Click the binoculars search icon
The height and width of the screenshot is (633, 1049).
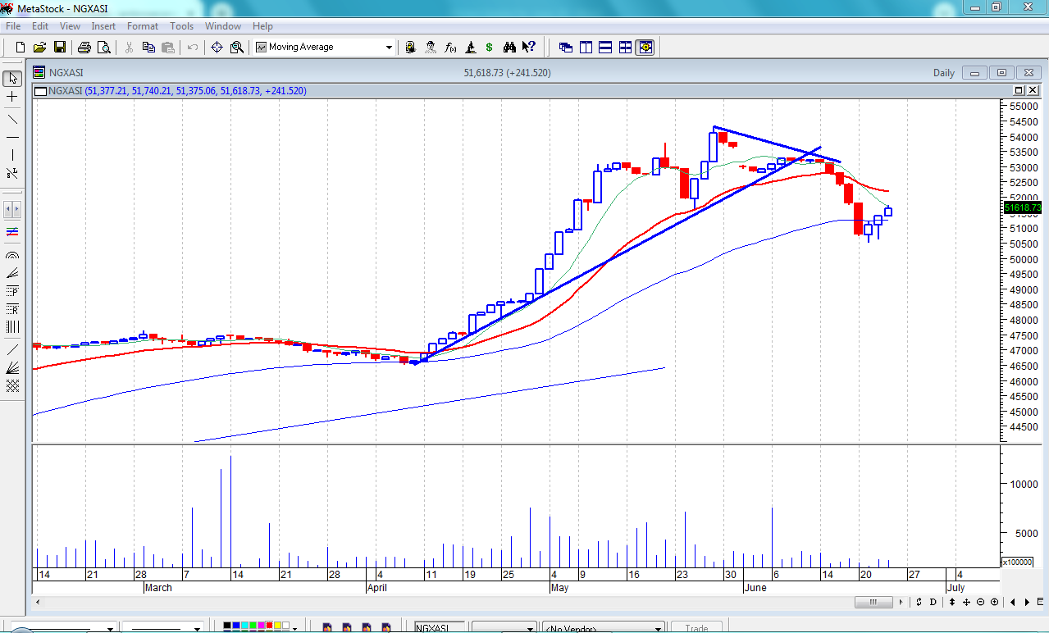[x=509, y=48]
